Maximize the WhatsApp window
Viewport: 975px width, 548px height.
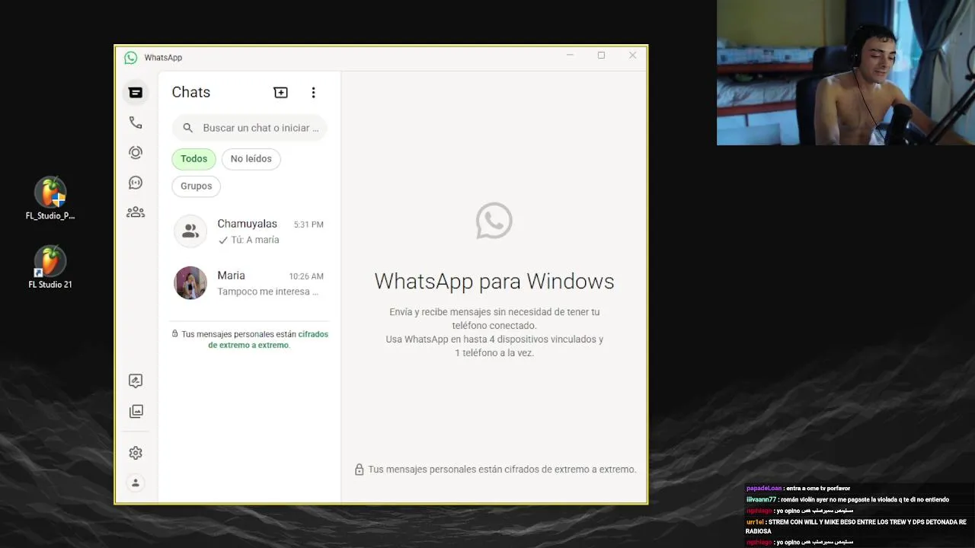tap(601, 56)
